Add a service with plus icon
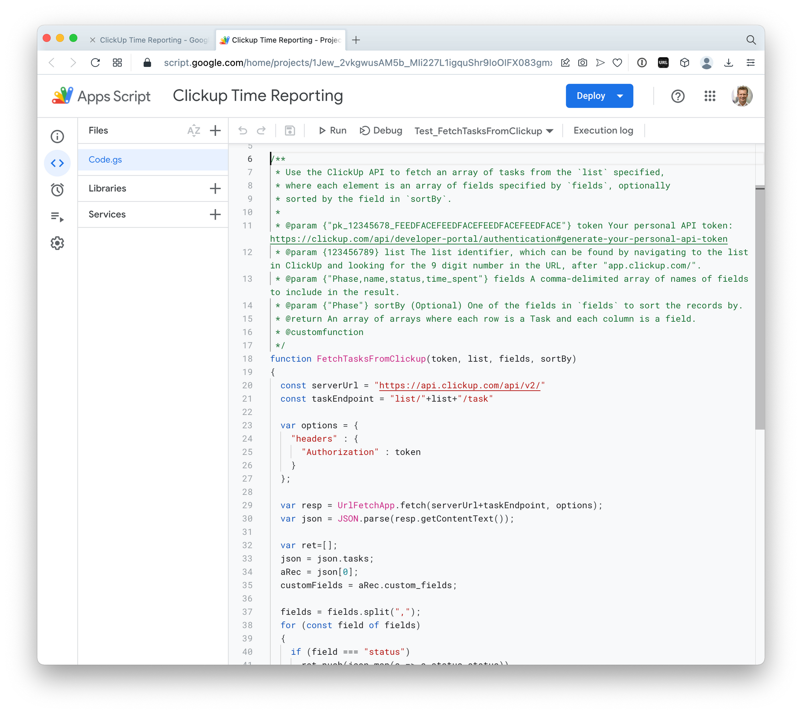This screenshot has height=714, width=802. point(215,214)
